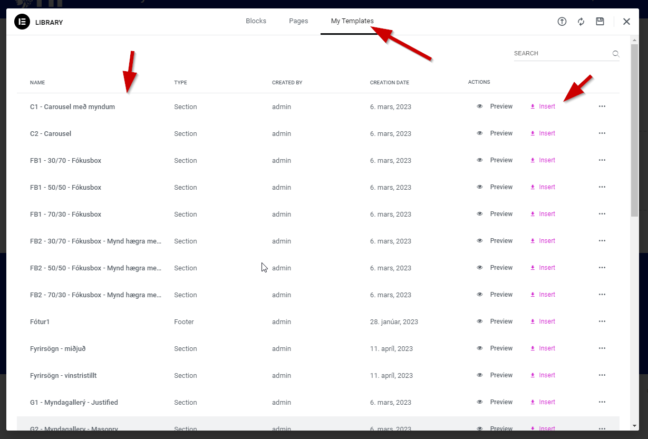Switch to the Pages tab
Viewport: 648px width, 439px height.
(x=298, y=21)
